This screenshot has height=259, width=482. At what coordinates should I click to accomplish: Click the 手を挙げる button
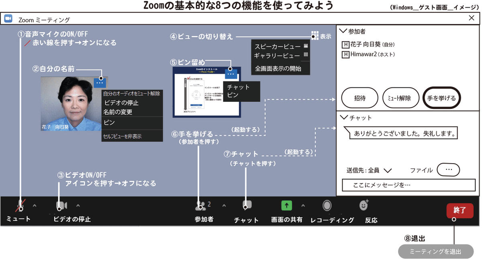[441, 98]
